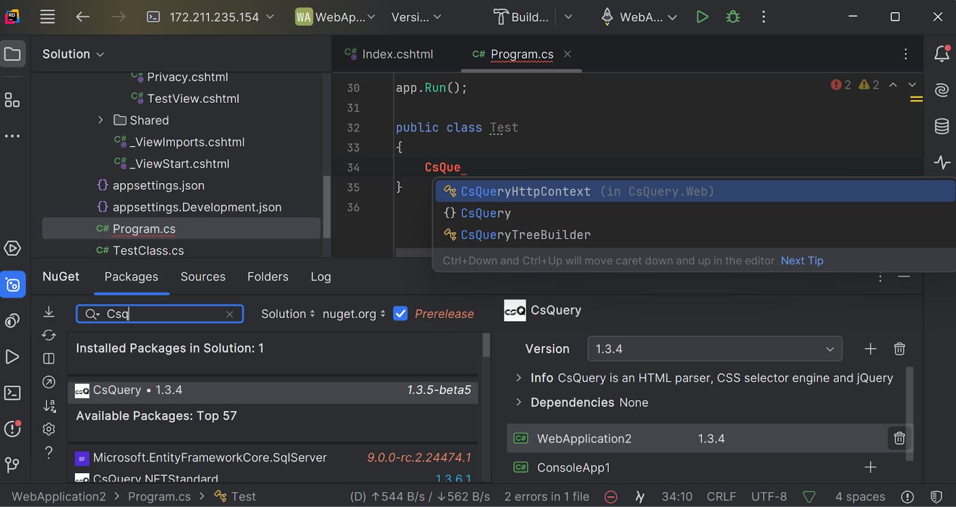Open the 172.211.235.154 host dropdown
This screenshot has width=956, height=507.
point(211,17)
